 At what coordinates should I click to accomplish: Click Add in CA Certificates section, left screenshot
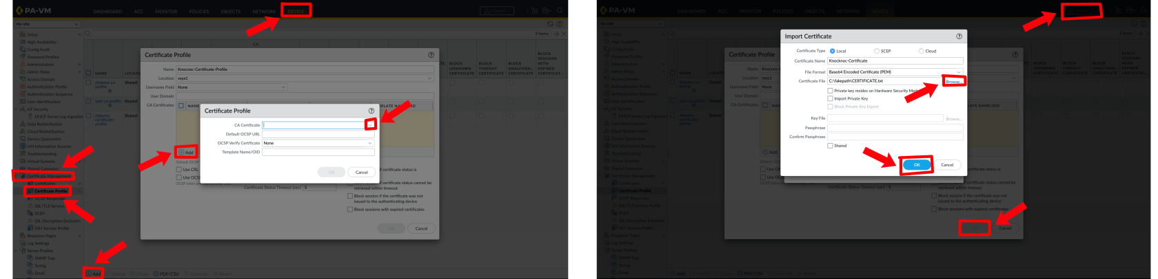click(x=187, y=153)
